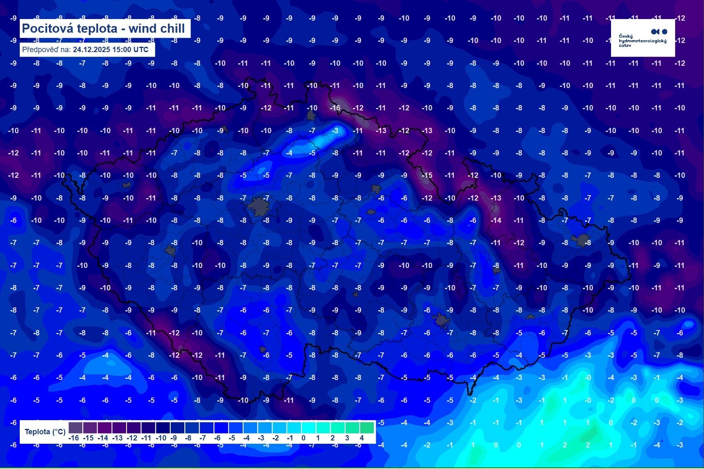704x469 pixels.
Task: Click the Olomouc city marker
Action: 496,270
